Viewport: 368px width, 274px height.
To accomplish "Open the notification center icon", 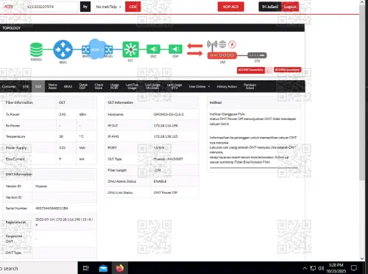I will tap(354, 268).
